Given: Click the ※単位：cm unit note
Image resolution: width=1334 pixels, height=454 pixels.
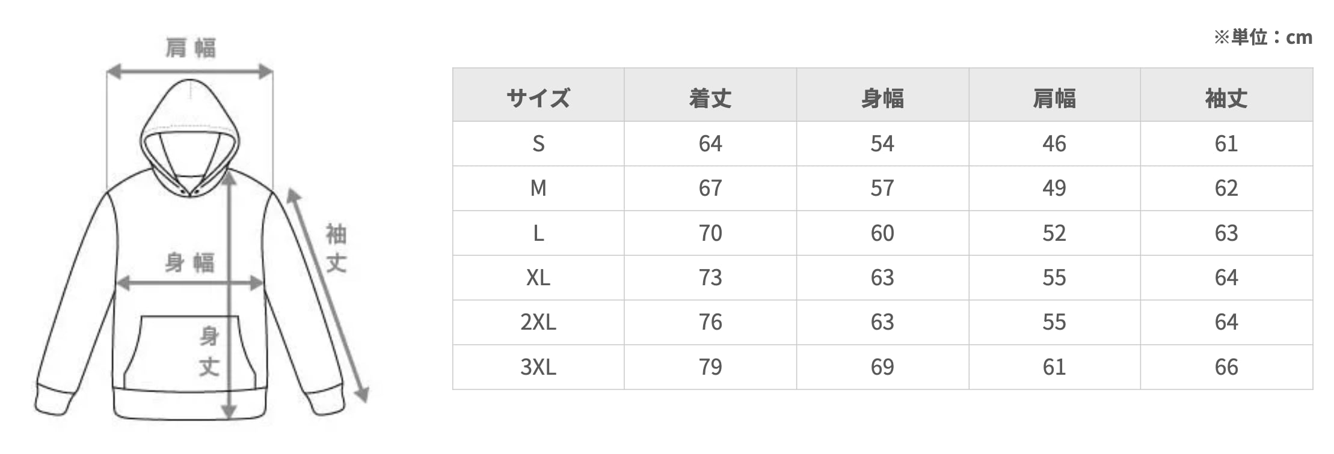Looking at the screenshot, I should tap(1263, 37).
